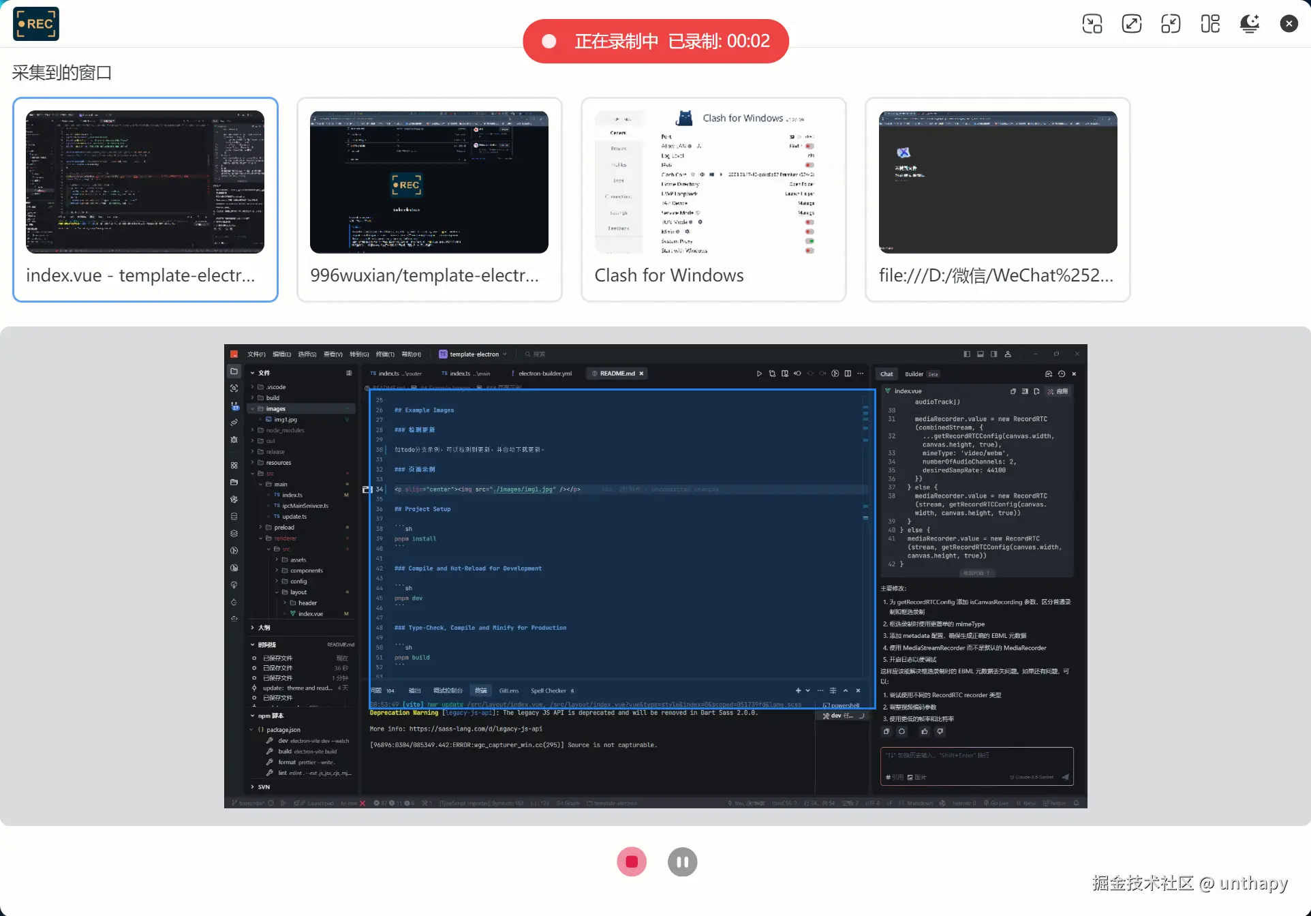Switch to the 输出 panel tab
The image size is (1311, 916).
coord(414,691)
